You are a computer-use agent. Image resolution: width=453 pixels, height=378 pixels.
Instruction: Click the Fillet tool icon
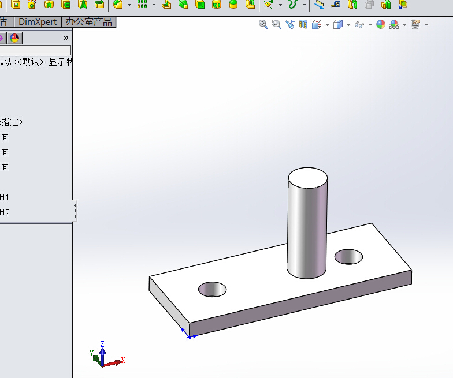point(118,5)
